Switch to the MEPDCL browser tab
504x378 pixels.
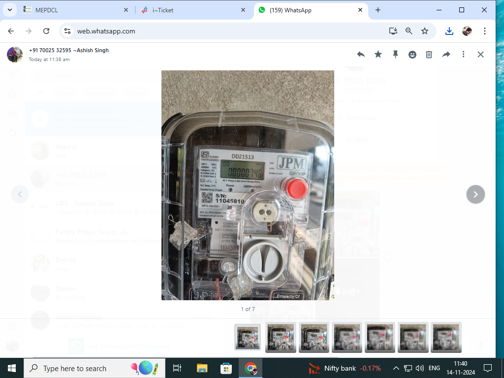75,10
